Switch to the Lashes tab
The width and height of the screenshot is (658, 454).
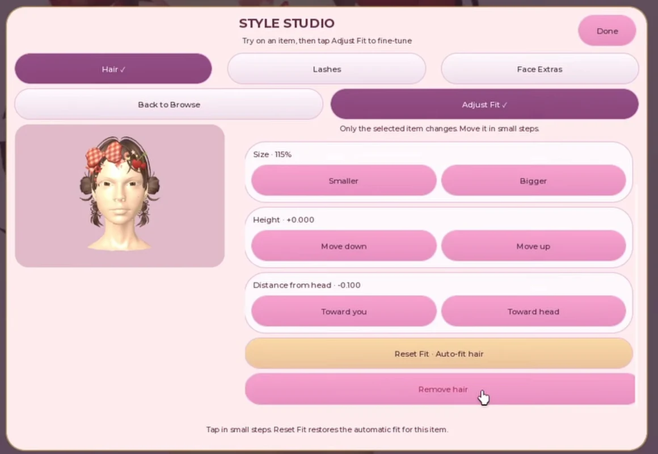[327, 69]
